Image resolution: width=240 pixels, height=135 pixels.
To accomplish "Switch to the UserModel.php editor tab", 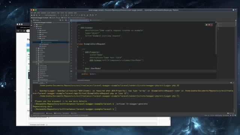I will [96, 20].
